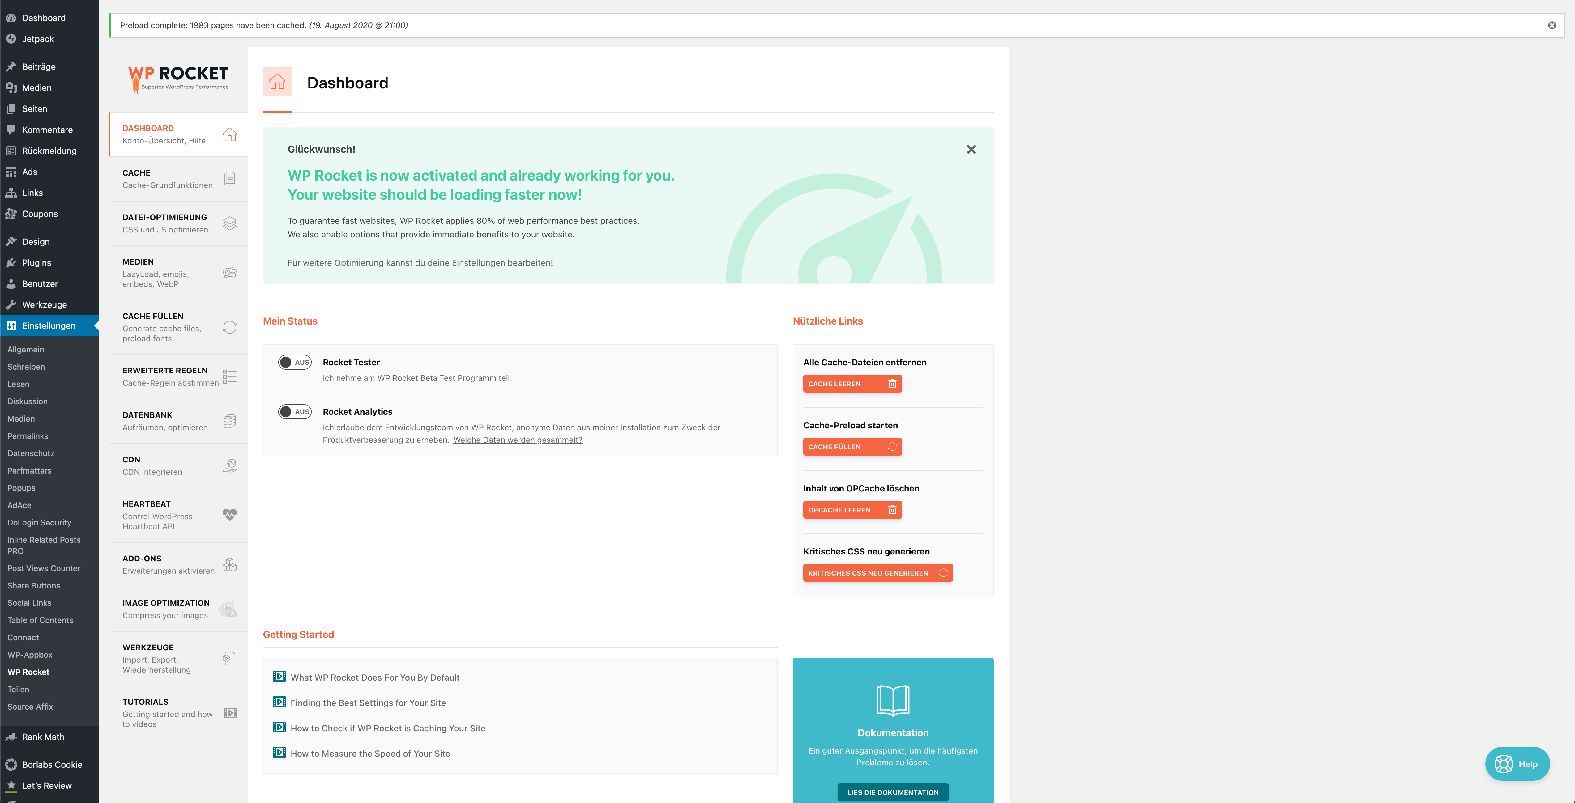Click the large home icon beside Dashboard heading

coord(278,81)
